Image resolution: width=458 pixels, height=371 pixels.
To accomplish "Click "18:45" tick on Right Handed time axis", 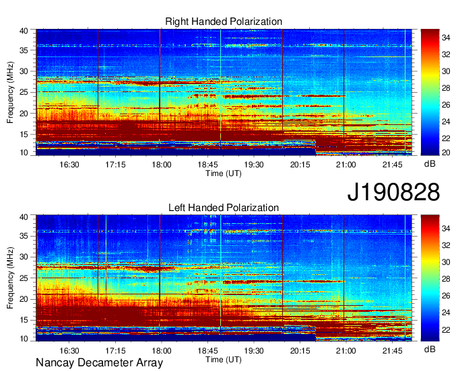I will [x=207, y=165].
